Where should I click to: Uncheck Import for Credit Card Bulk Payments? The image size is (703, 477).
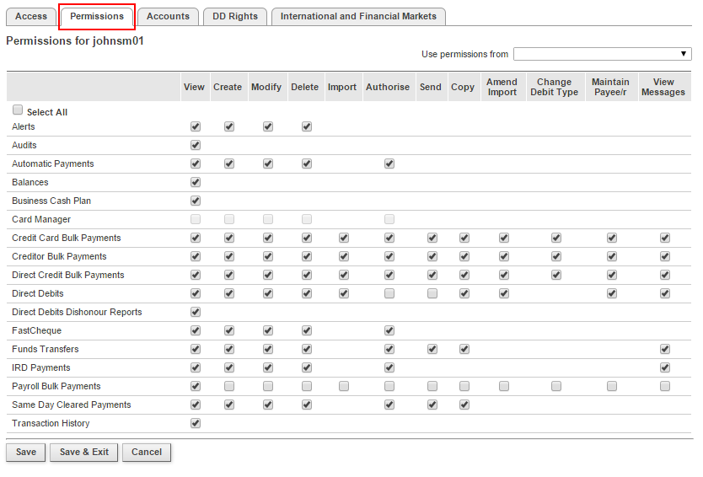tap(344, 238)
